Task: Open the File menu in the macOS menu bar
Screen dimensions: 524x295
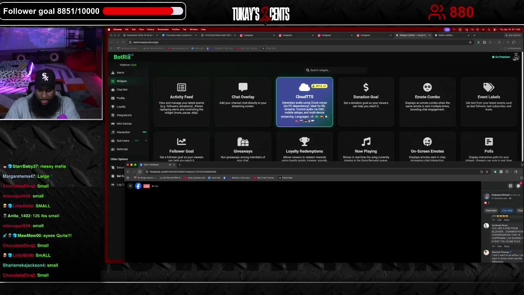Action: [x=126, y=29]
